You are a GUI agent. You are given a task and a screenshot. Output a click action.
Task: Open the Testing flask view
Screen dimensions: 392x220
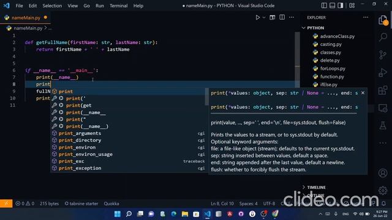pos(383,125)
